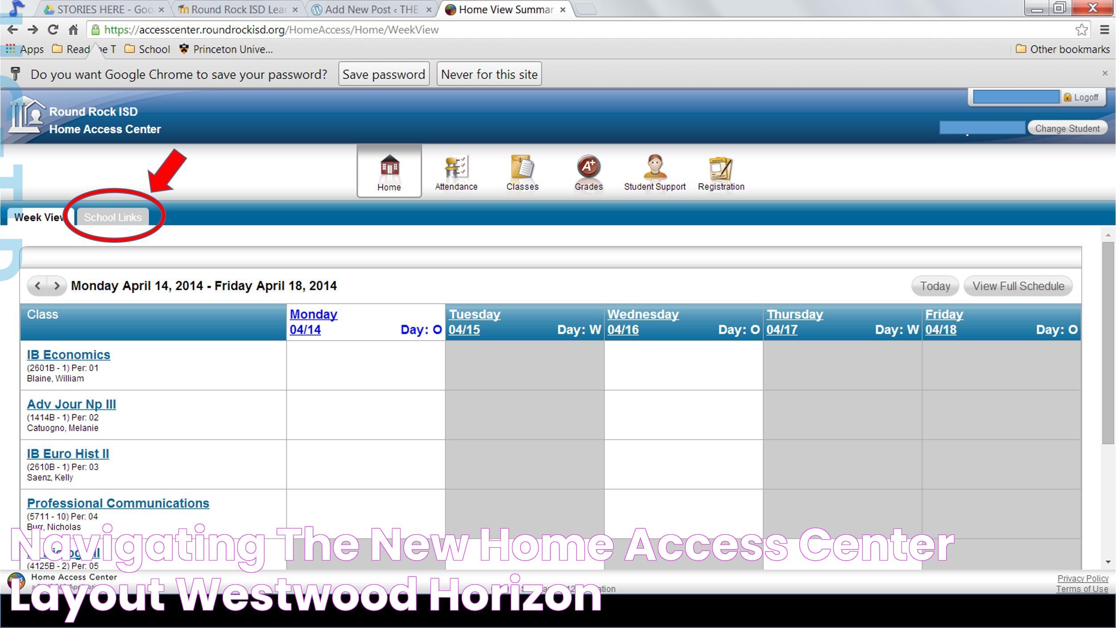This screenshot has width=1116, height=628.
Task: Reload the page with refresh icon
Action: 53,30
